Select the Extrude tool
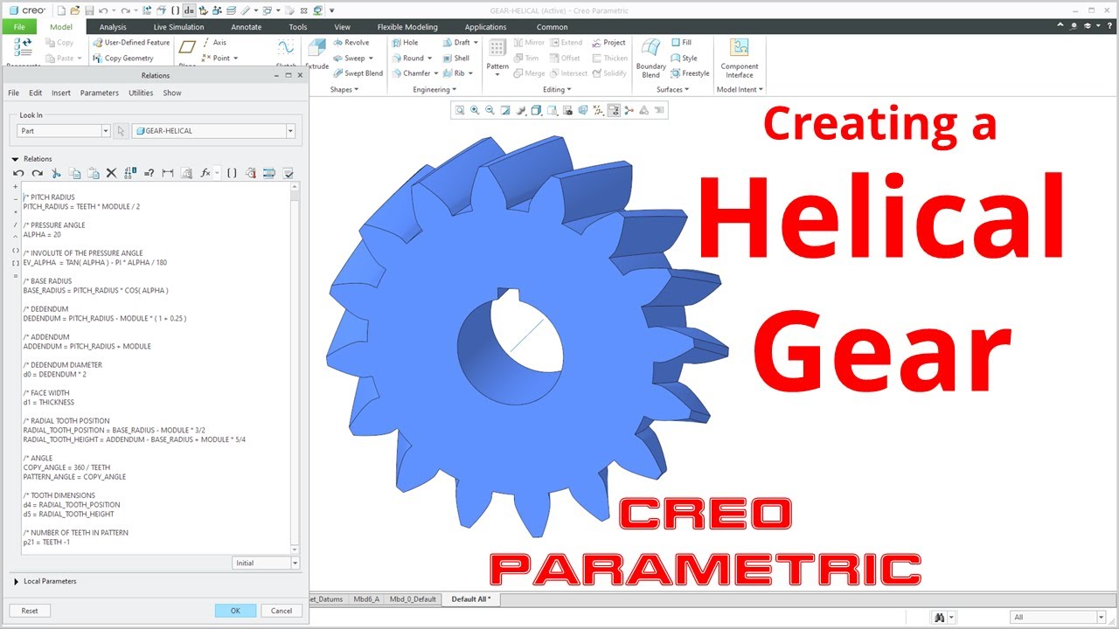This screenshot has height=629, width=1119. (316, 53)
